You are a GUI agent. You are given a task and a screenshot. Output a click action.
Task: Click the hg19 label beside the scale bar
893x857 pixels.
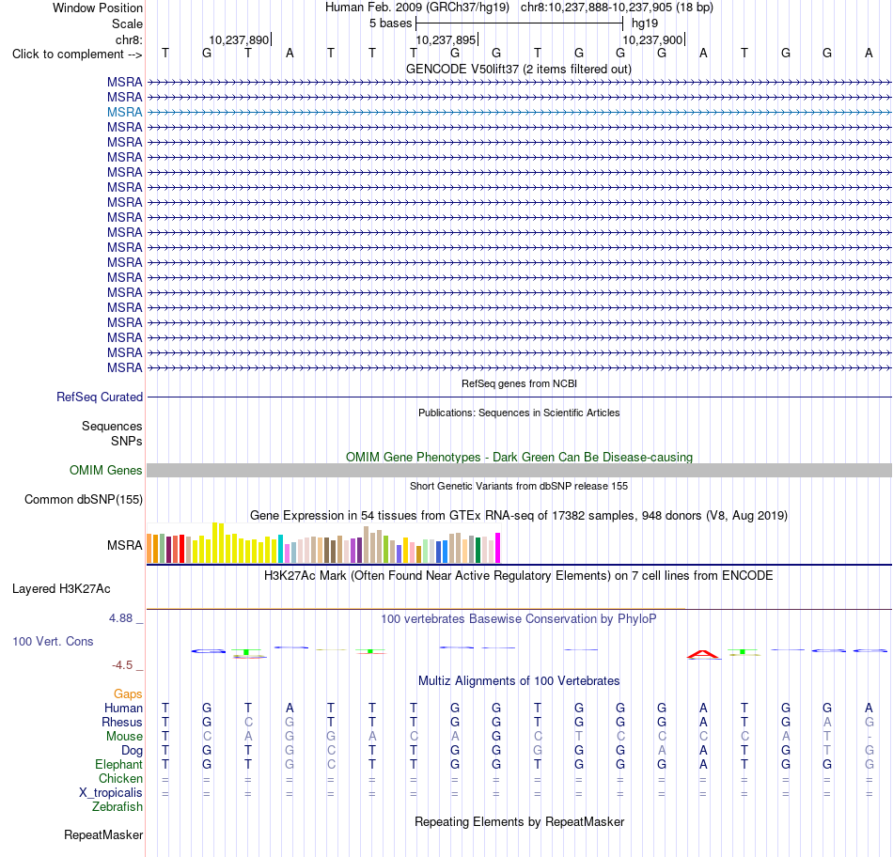click(x=645, y=23)
